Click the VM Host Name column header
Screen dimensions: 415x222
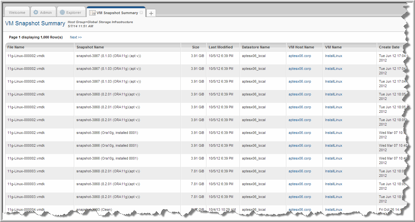pos(301,47)
